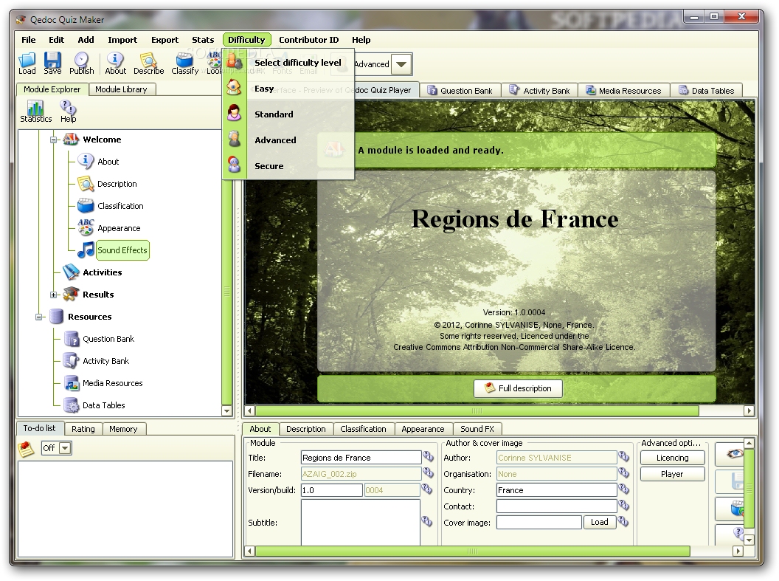
Task: Switch to Module Library tab
Action: 121,89
